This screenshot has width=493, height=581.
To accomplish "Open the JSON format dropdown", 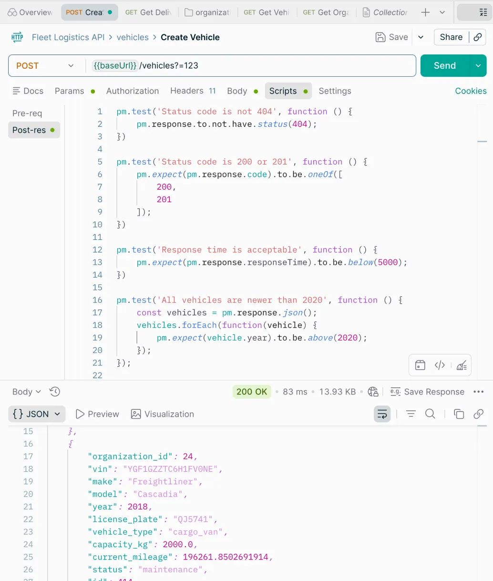I will click(37, 414).
